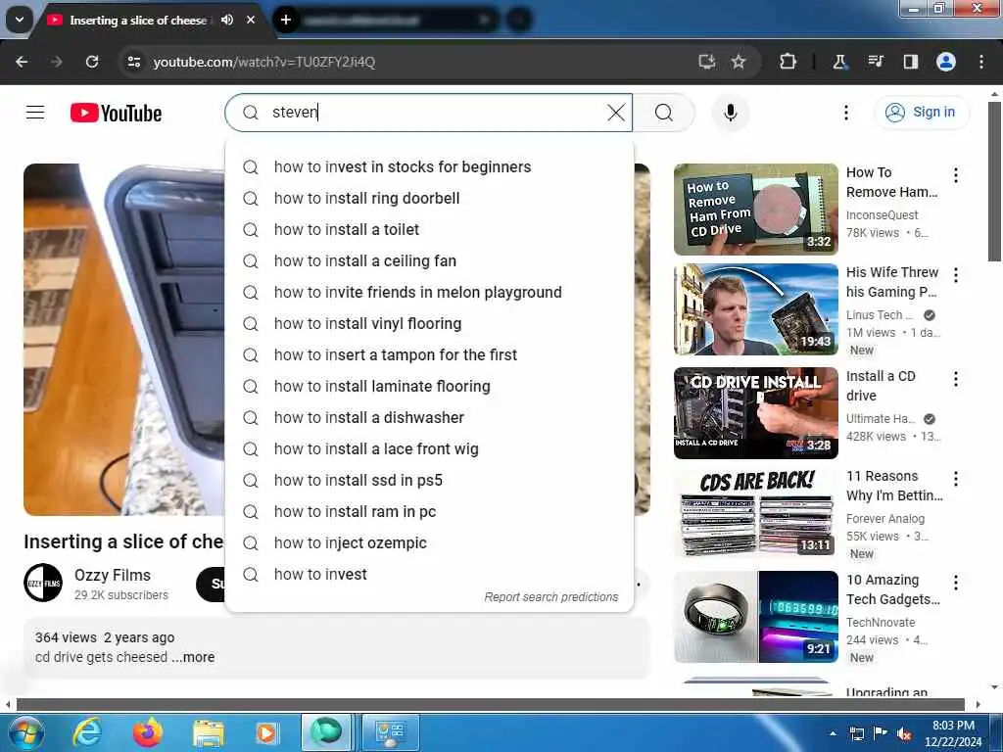Viewport: 1003px width, 752px height.
Task: Click inside the YouTube search box
Action: 429,113
